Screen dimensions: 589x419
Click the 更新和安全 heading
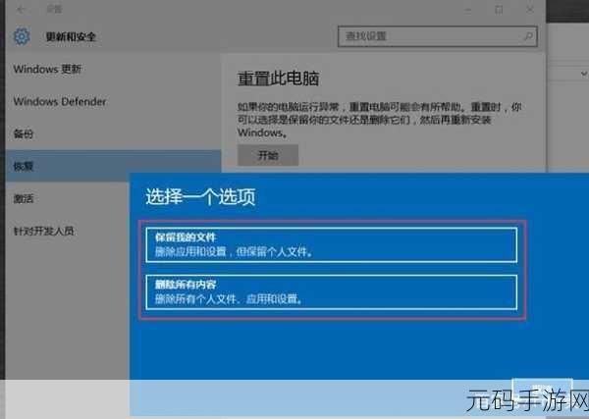point(71,36)
